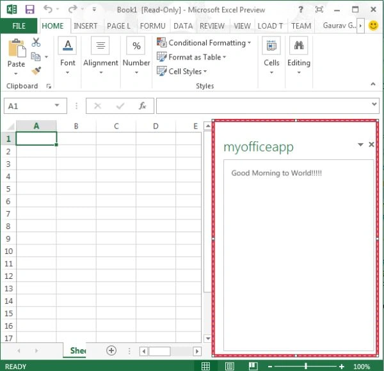Click the smiley feedback icon
The height and width of the screenshot is (371, 384).
(373, 26)
